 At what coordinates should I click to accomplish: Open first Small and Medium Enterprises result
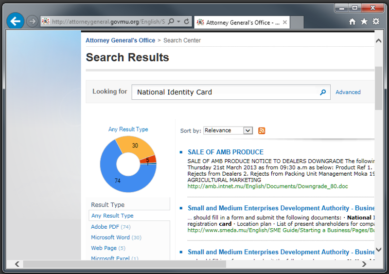coord(281,208)
